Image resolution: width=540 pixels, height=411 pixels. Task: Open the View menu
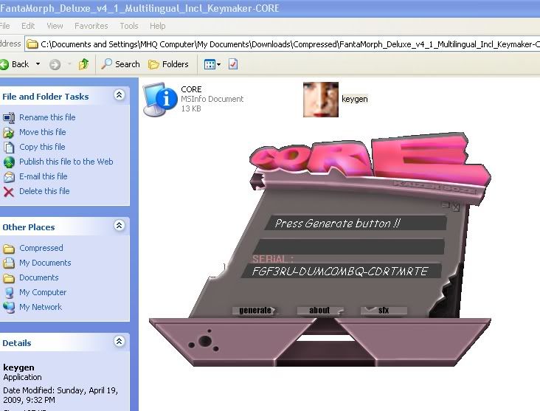tap(55, 26)
